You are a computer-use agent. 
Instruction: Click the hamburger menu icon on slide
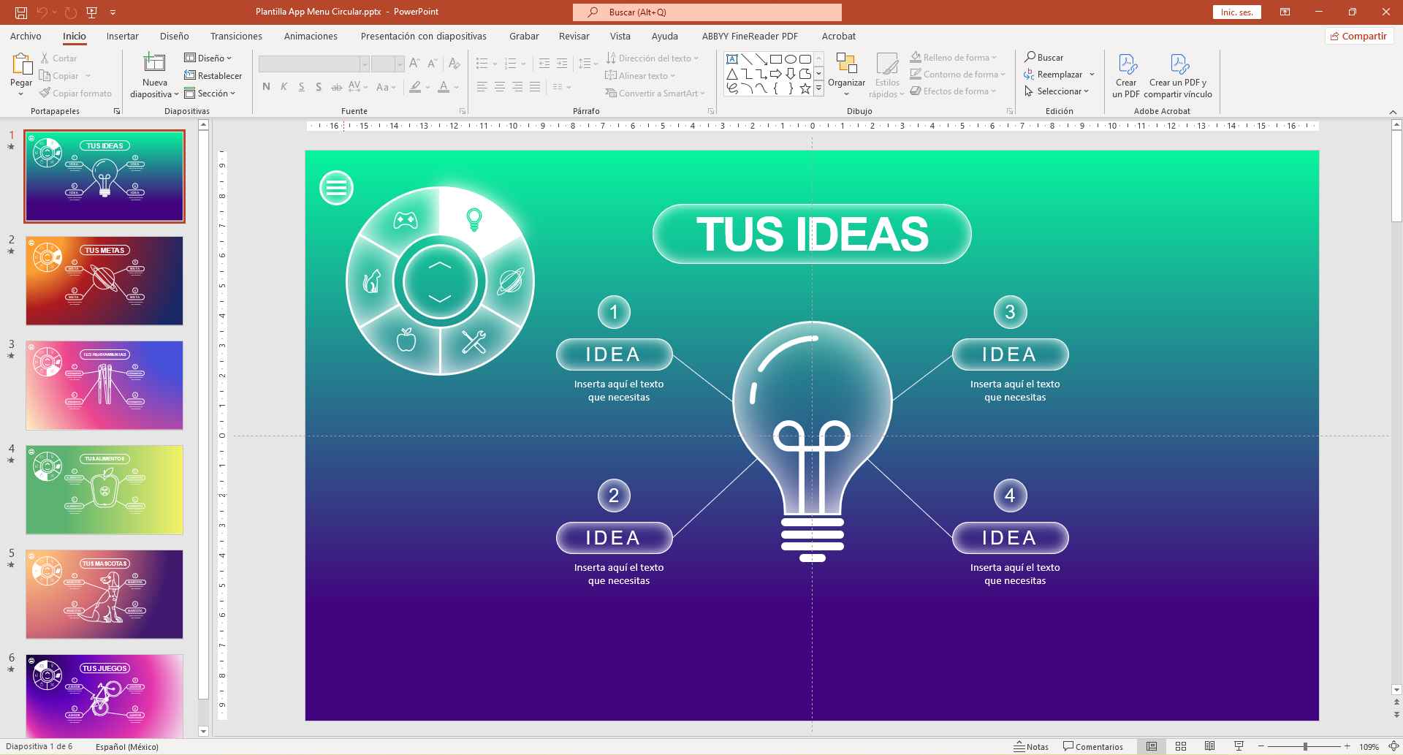click(336, 188)
